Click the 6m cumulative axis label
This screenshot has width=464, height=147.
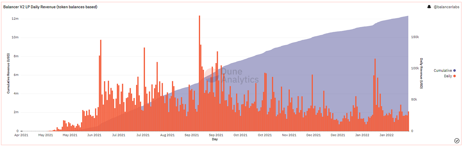coord(17,75)
